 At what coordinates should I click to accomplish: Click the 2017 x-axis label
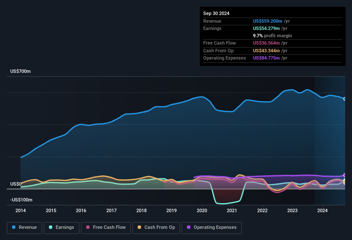111,210
